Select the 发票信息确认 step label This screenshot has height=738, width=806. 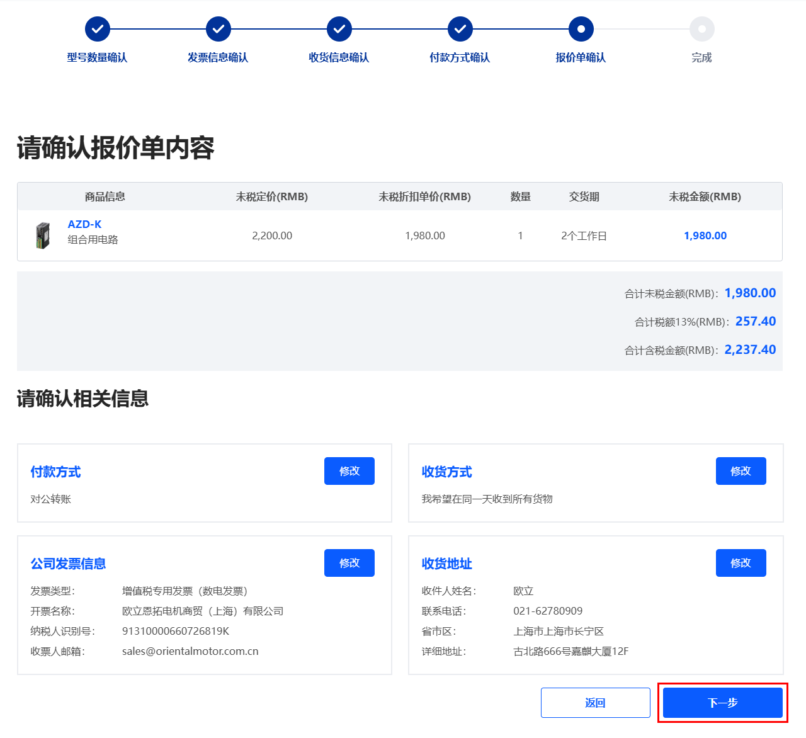point(219,58)
